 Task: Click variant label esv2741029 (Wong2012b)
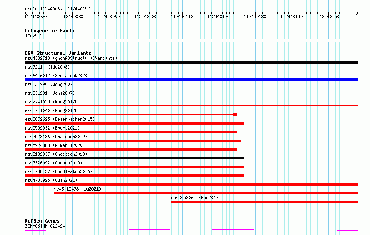coord(52,102)
